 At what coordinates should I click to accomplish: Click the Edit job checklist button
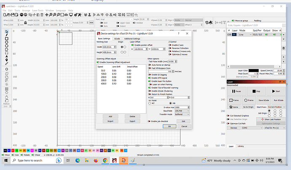(x=183, y=121)
